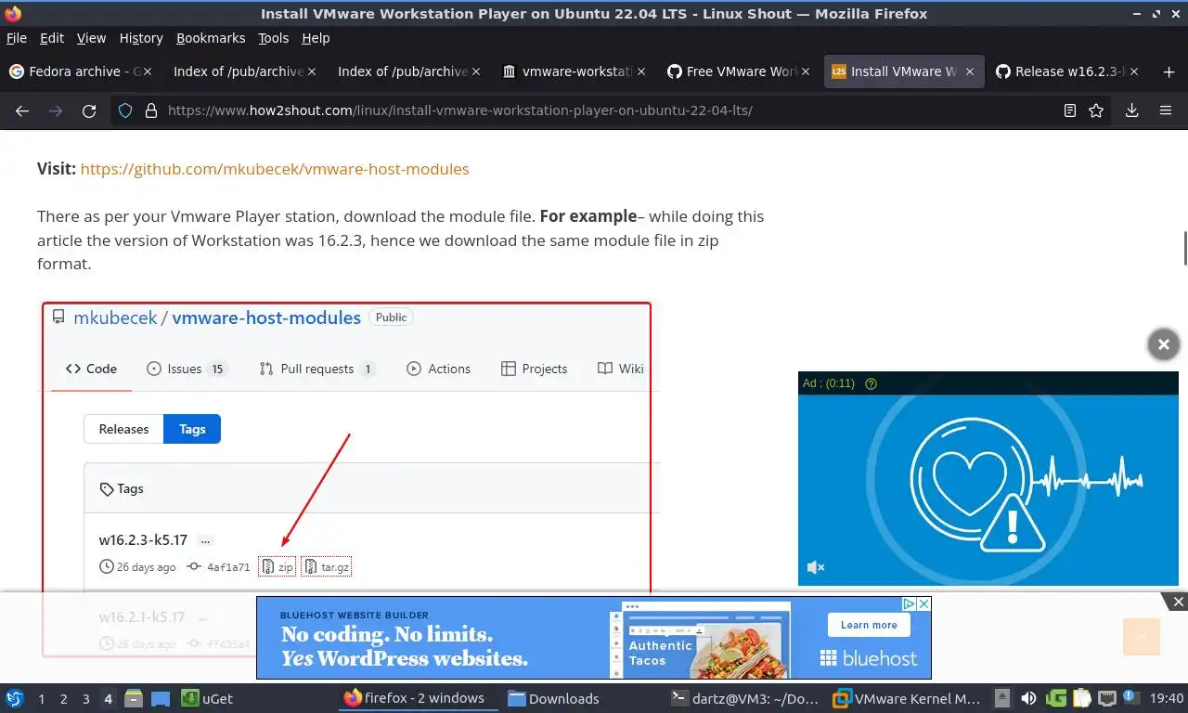Open the History menu

[x=141, y=38]
